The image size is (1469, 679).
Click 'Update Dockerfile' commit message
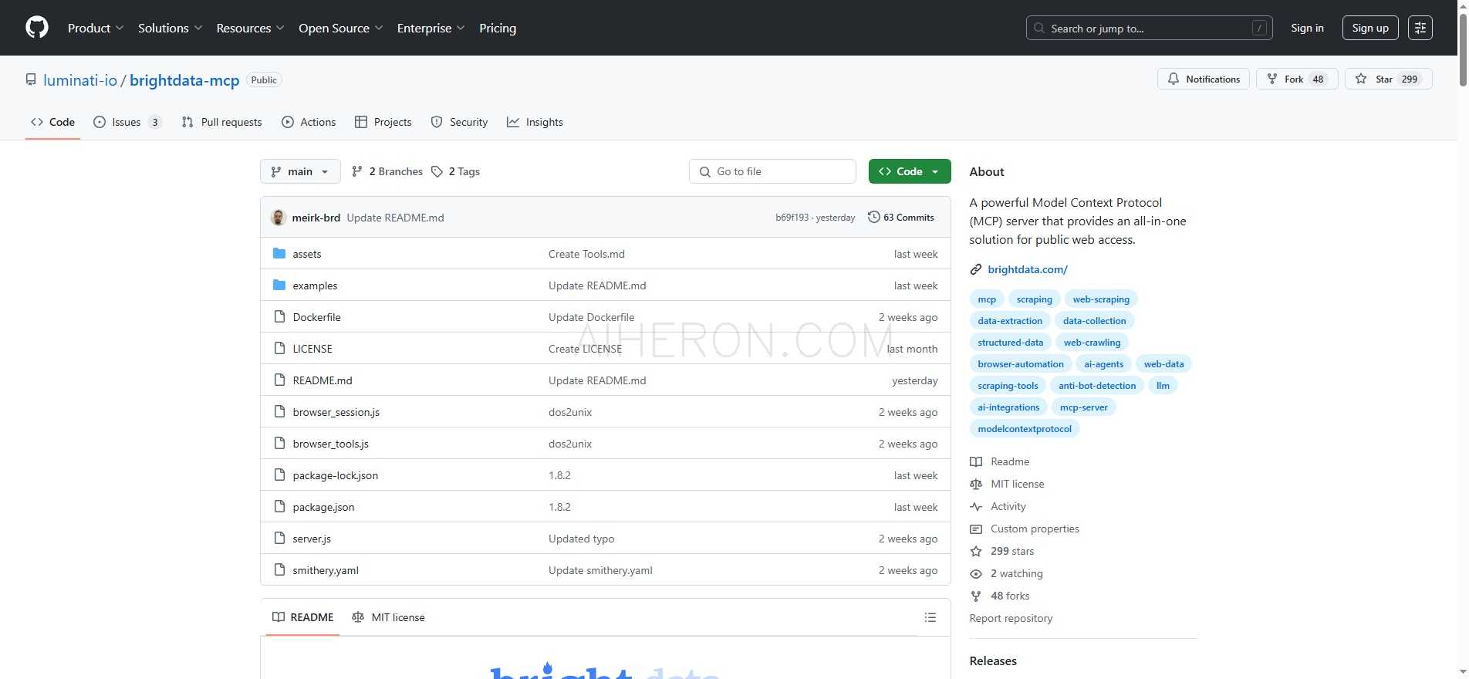(x=591, y=317)
